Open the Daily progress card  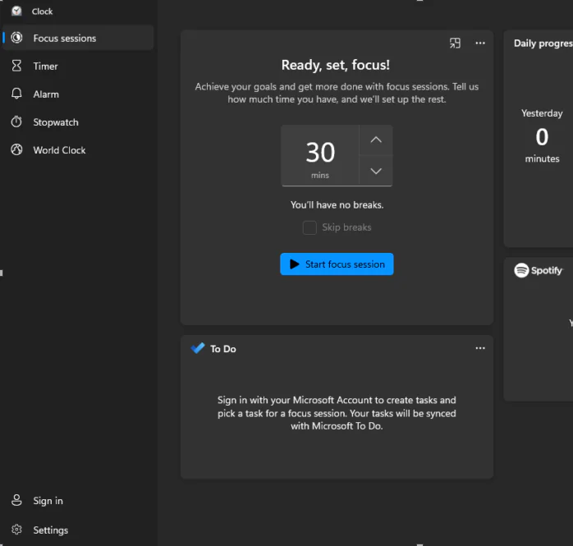(542, 44)
